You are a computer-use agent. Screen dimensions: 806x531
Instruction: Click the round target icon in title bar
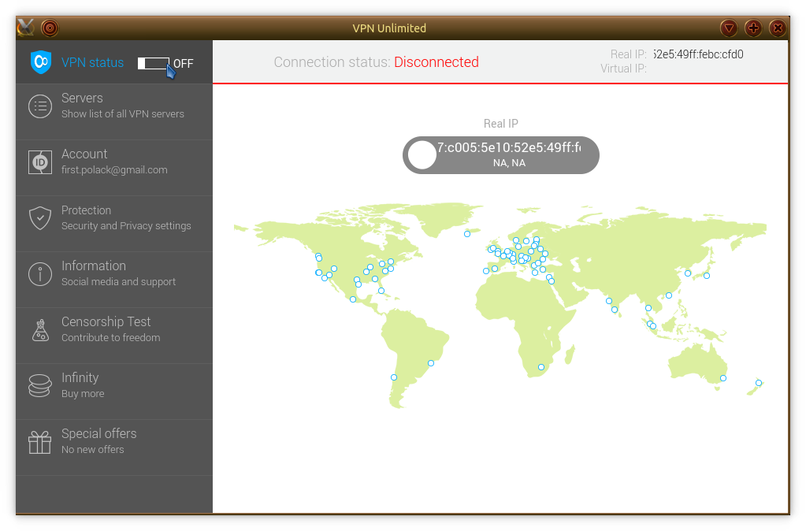[x=50, y=28]
